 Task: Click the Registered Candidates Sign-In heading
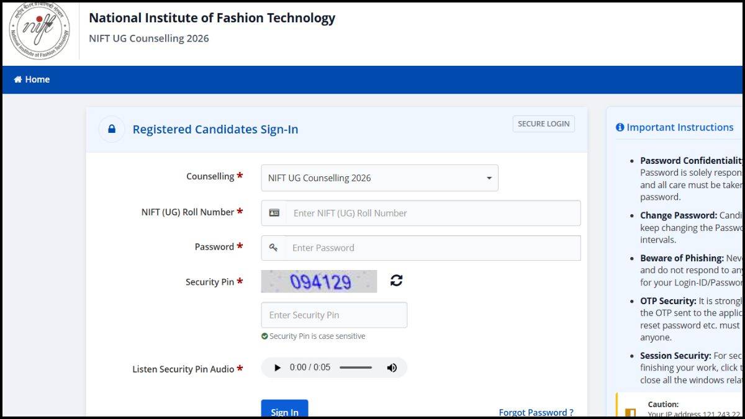click(215, 129)
